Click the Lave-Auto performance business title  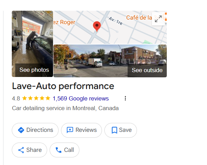(x=63, y=86)
